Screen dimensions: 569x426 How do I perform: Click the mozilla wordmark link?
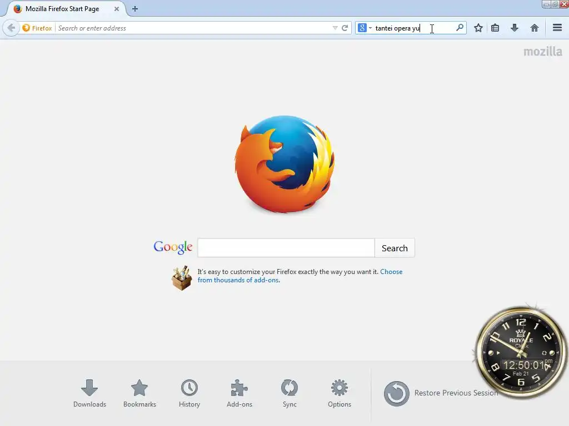543,52
